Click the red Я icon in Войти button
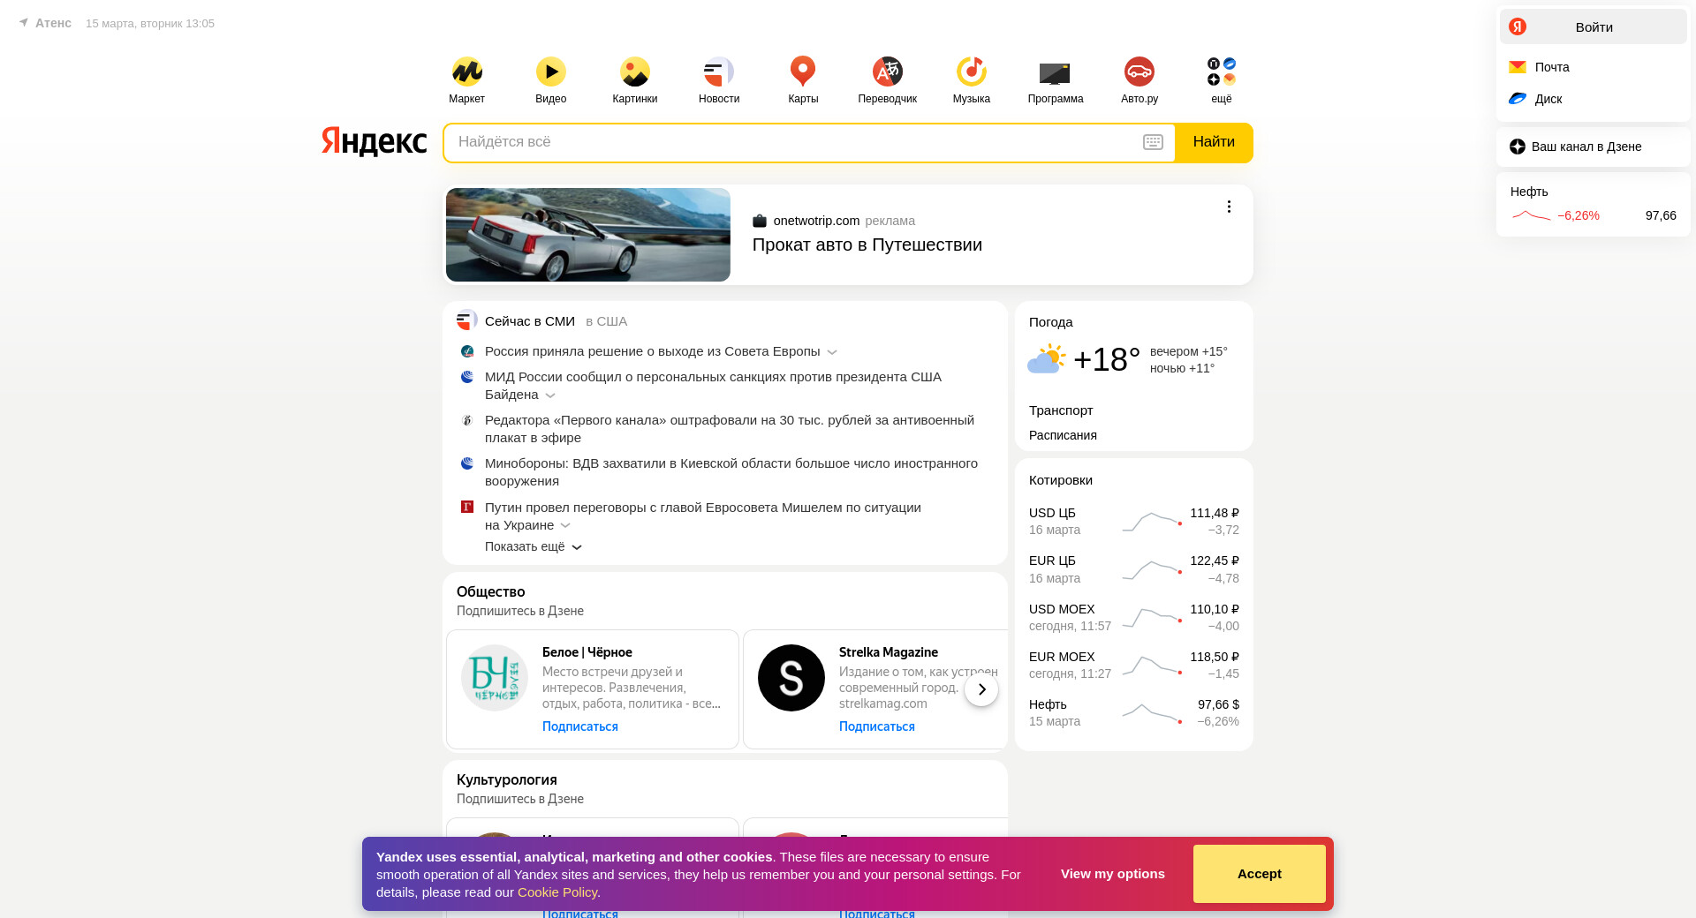1696x918 pixels. 1518,26
